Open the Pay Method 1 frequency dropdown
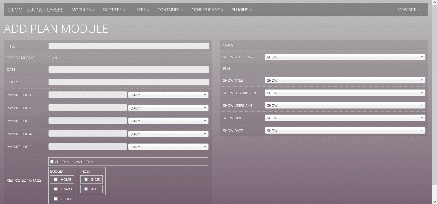 pyautogui.click(x=168, y=95)
